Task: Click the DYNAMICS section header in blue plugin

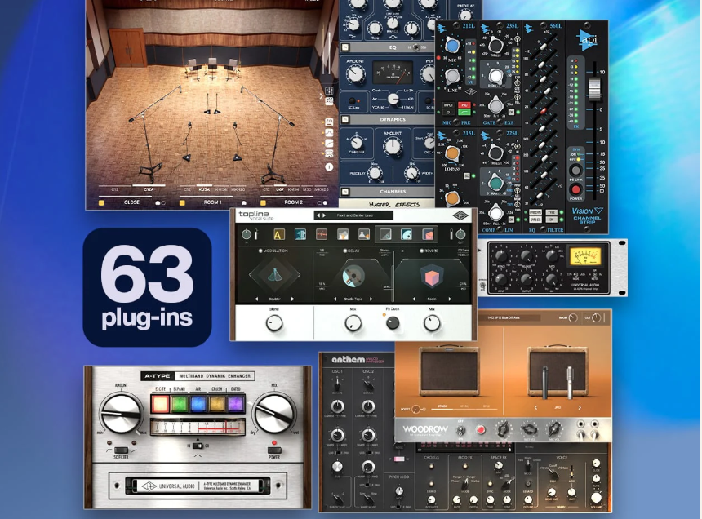Action: pos(393,119)
